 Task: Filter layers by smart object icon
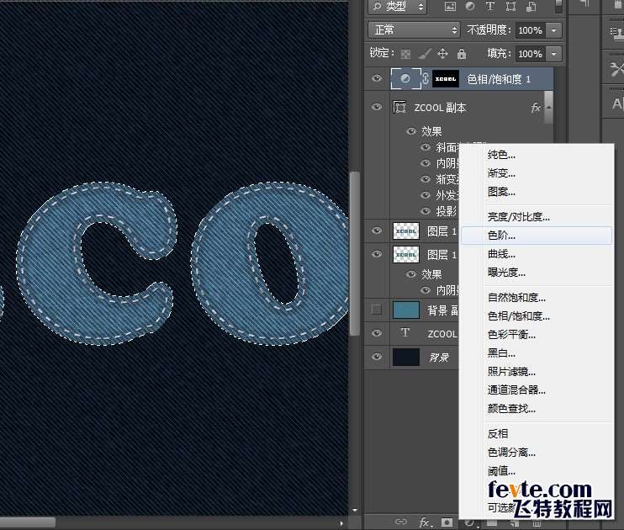531,7
